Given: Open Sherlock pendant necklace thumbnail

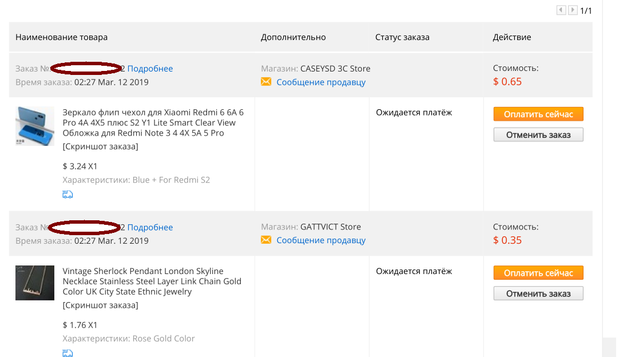Looking at the screenshot, I should (x=35, y=283).
